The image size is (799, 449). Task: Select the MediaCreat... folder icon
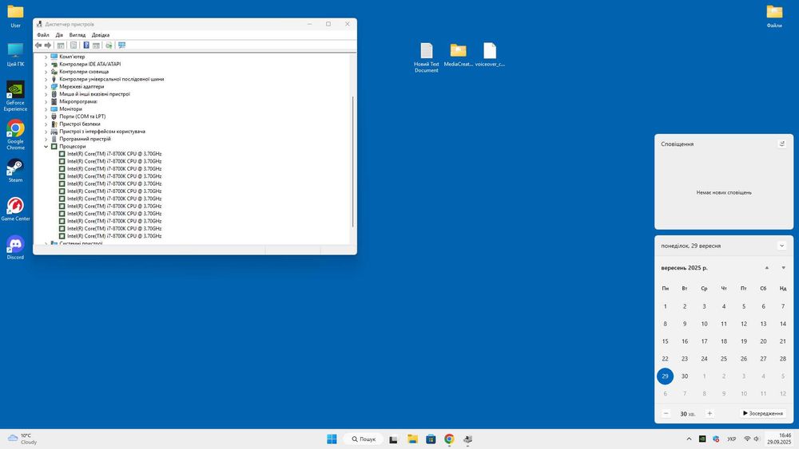[x=458, y=54]
